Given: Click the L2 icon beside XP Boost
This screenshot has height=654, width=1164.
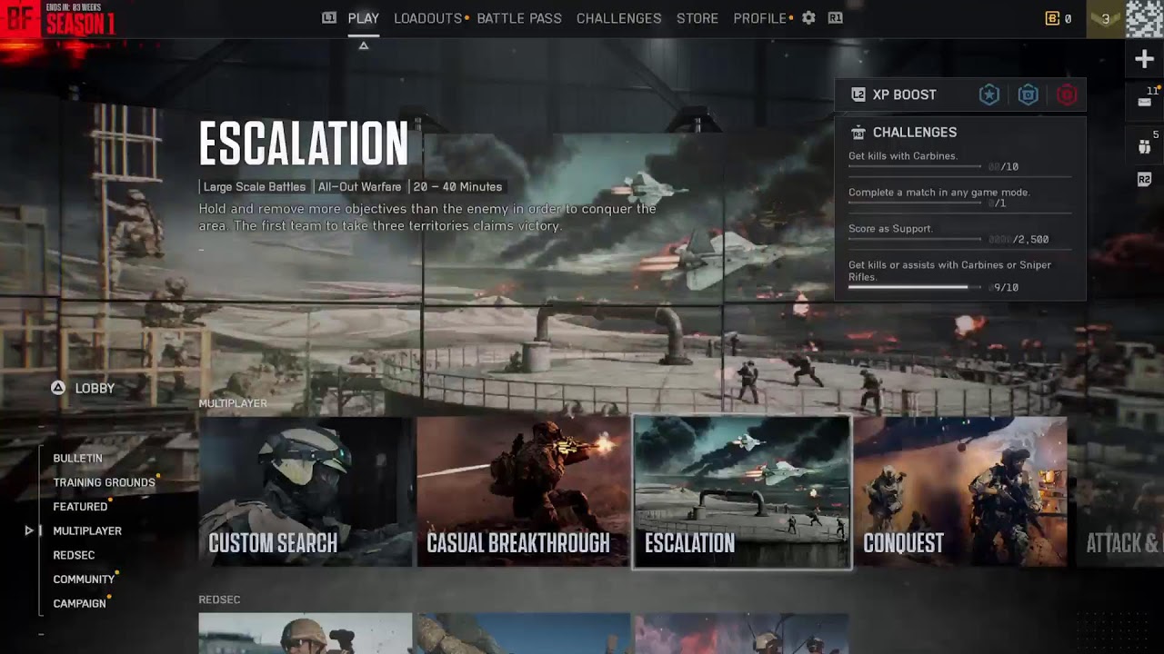Looking at the screenshot, I should click(x=858, y=94).
